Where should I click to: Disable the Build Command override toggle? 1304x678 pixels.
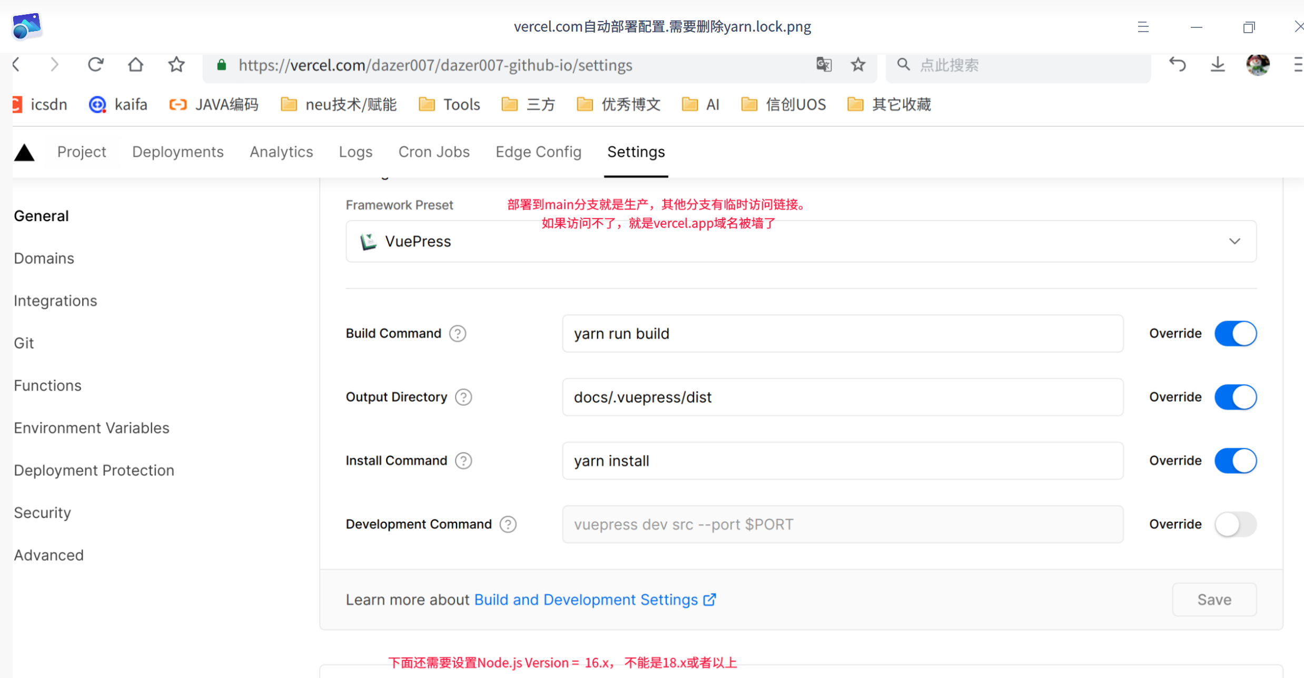1236,333
